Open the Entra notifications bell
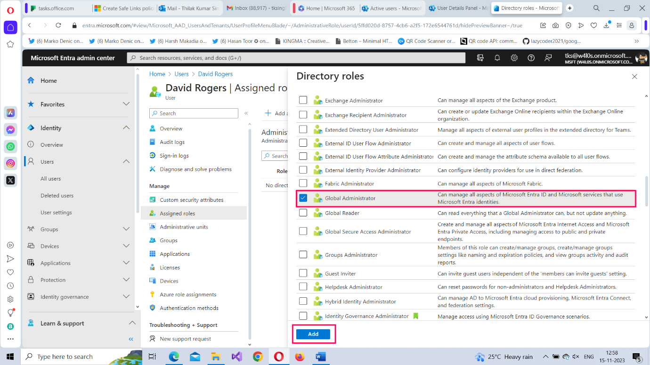Viewport: 650px width, 365px height. [497, 57]
